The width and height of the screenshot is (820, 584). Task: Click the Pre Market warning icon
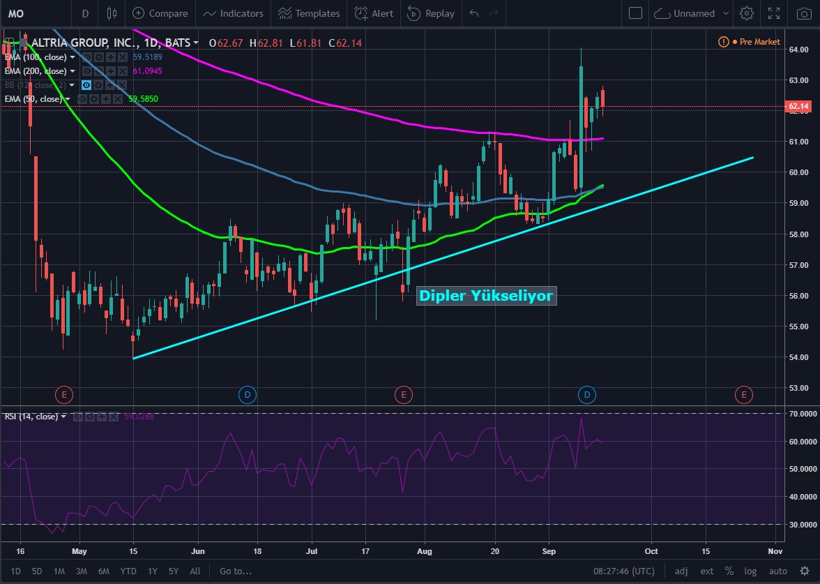[x=723, y=42]
